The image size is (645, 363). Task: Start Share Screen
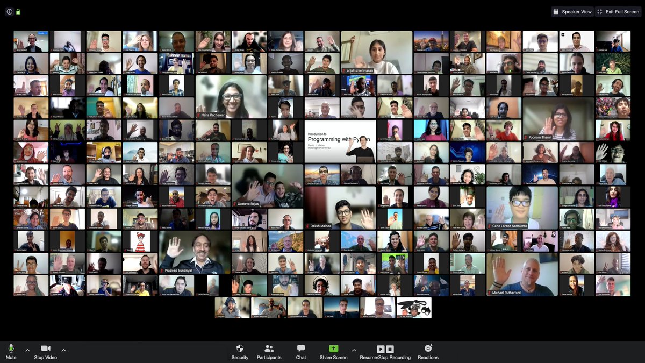coord(333,352)
